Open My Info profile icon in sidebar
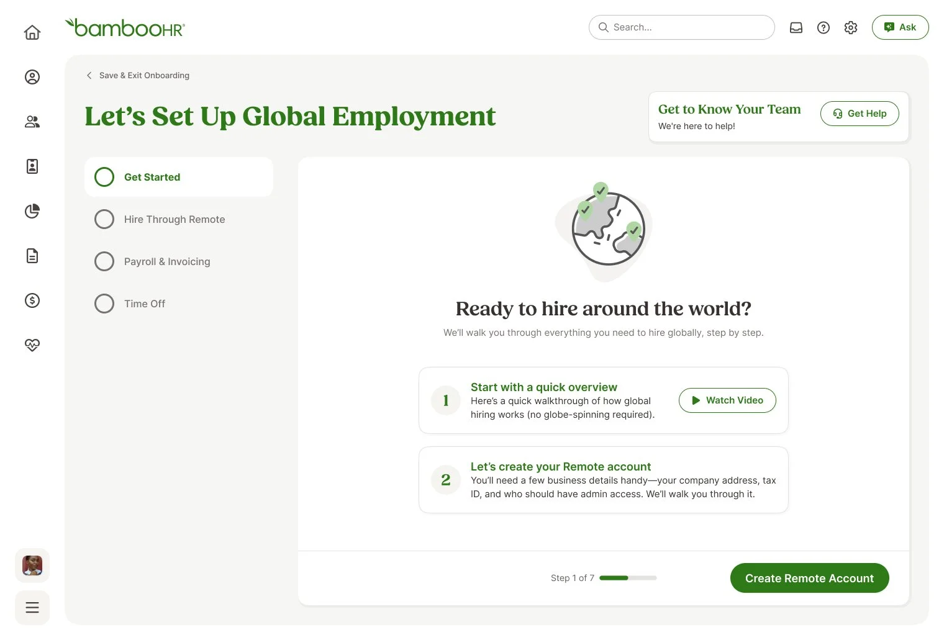Viewport: 939px width, 640px height. 32,77
